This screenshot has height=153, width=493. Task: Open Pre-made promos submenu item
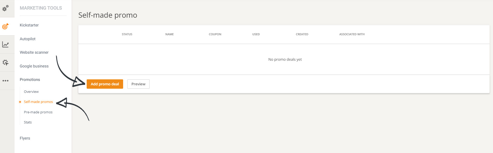click(x=38, y=112)
